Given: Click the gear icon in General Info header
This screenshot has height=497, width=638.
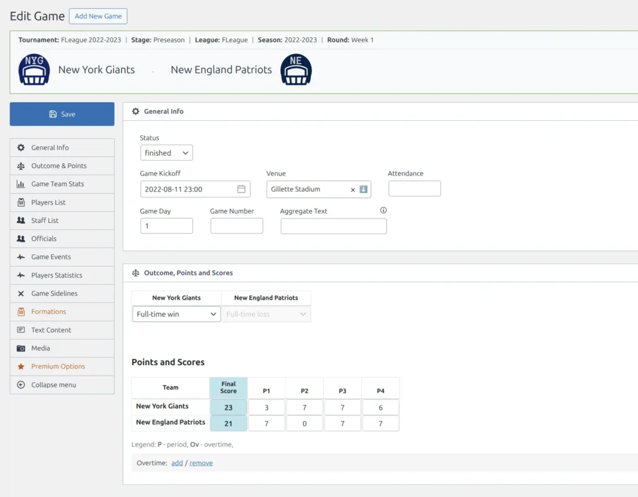Looking at the screenshot, I should tap(135, 111).
